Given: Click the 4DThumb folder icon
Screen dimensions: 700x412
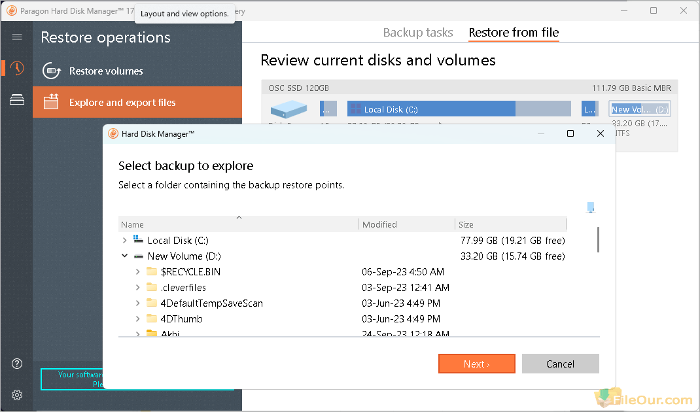Looking at the screenshot, I should (x=152, y=318).
